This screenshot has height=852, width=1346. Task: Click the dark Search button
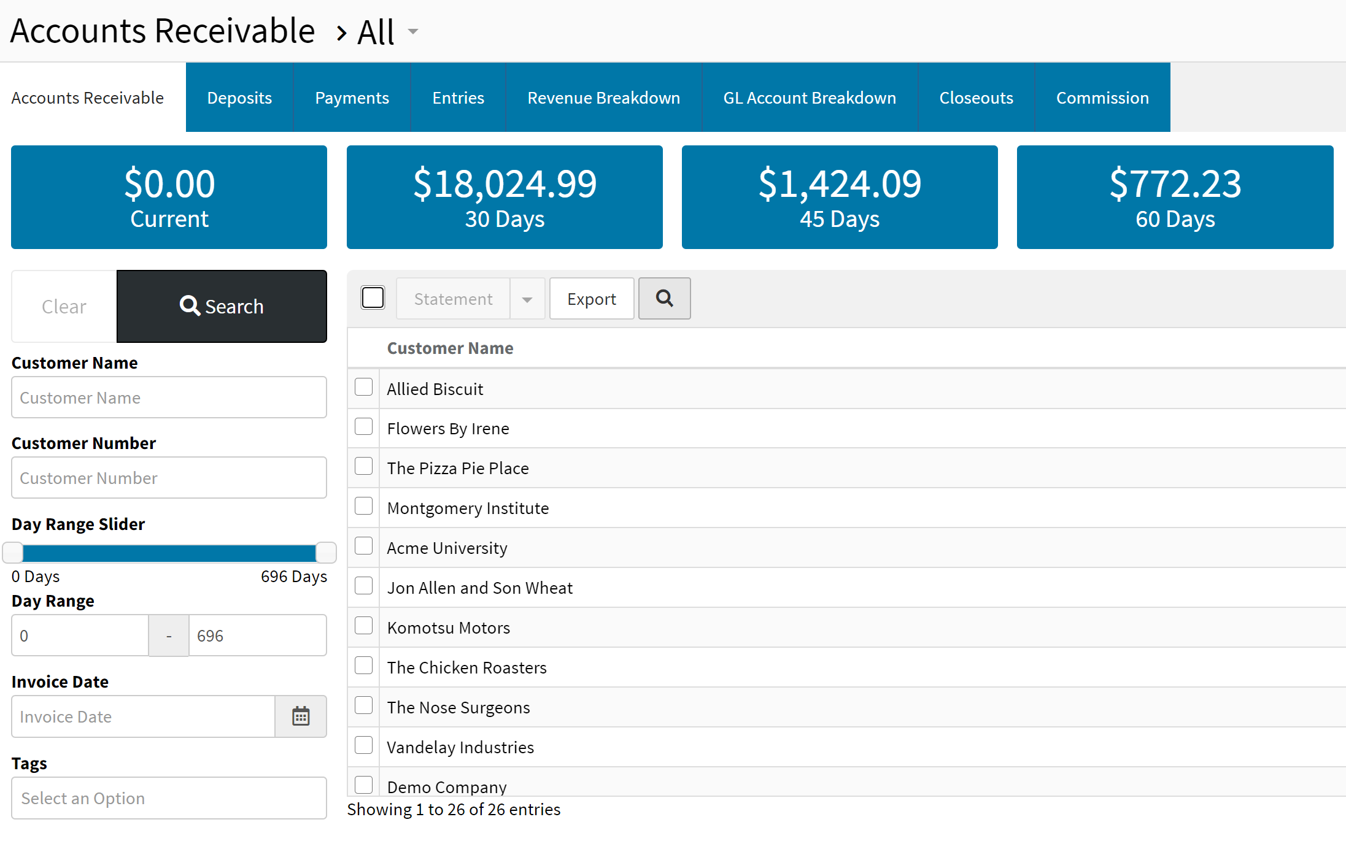click(x=222, y=306)
